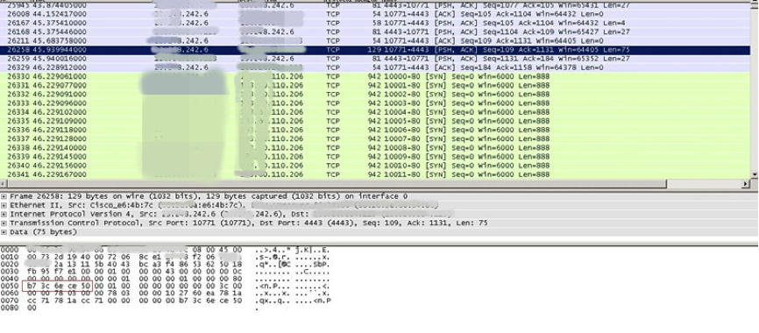Select packet 26167 with Len=4

tap(375, 23)
